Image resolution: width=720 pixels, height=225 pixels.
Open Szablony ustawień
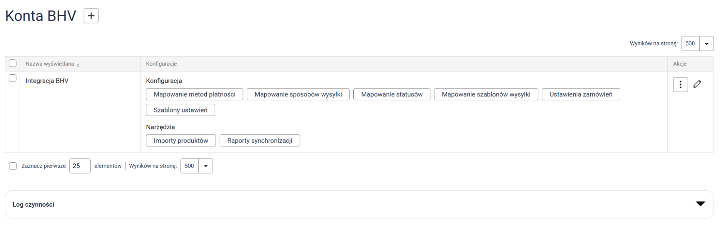point(180,110)
